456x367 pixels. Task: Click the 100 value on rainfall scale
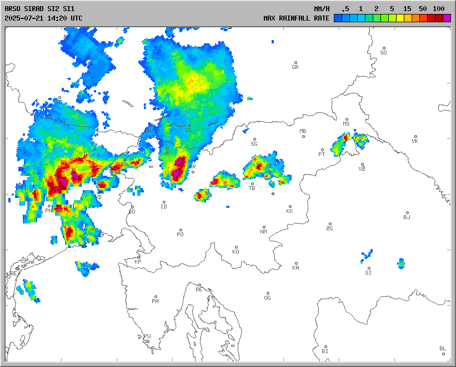(x=438, y=9)
